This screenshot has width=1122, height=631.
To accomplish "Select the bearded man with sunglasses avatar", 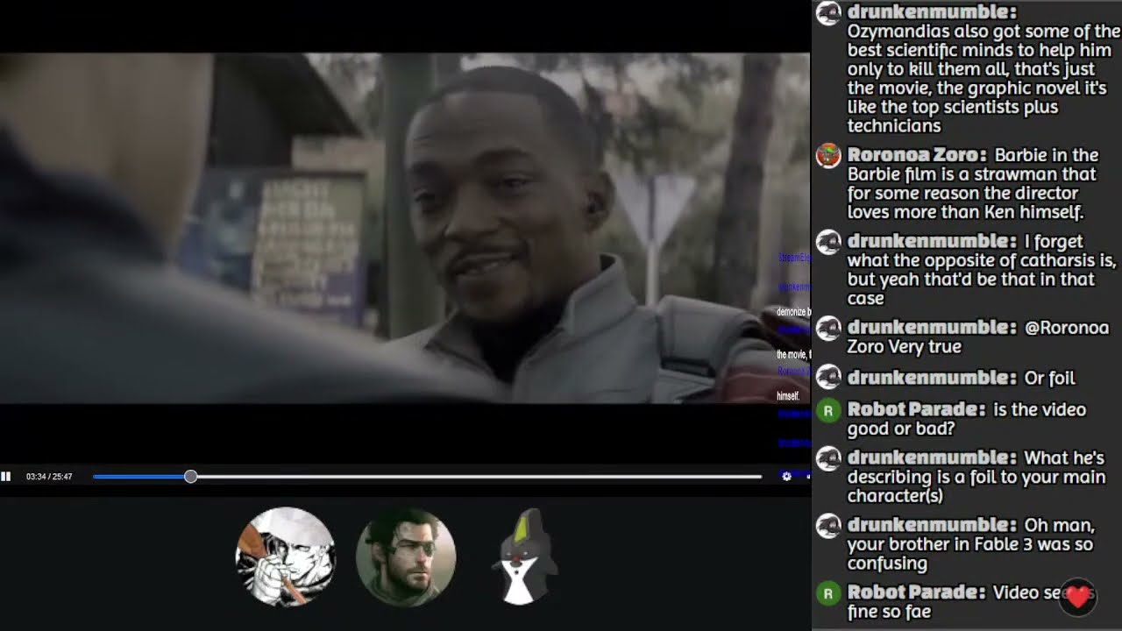I will (x=406, y=557).
